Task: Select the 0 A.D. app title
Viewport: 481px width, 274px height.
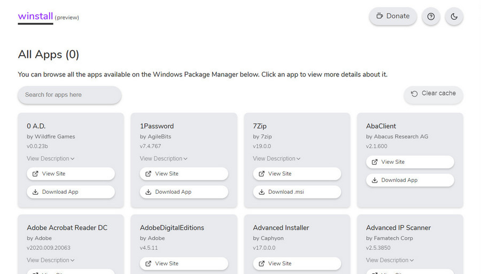Action: (36, 126)
